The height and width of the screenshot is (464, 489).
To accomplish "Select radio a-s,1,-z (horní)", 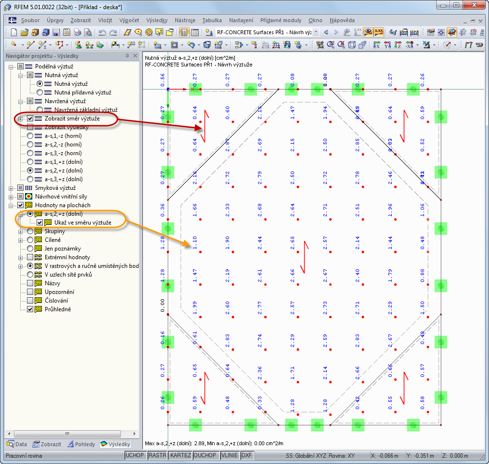I will (x=30, y=136).
